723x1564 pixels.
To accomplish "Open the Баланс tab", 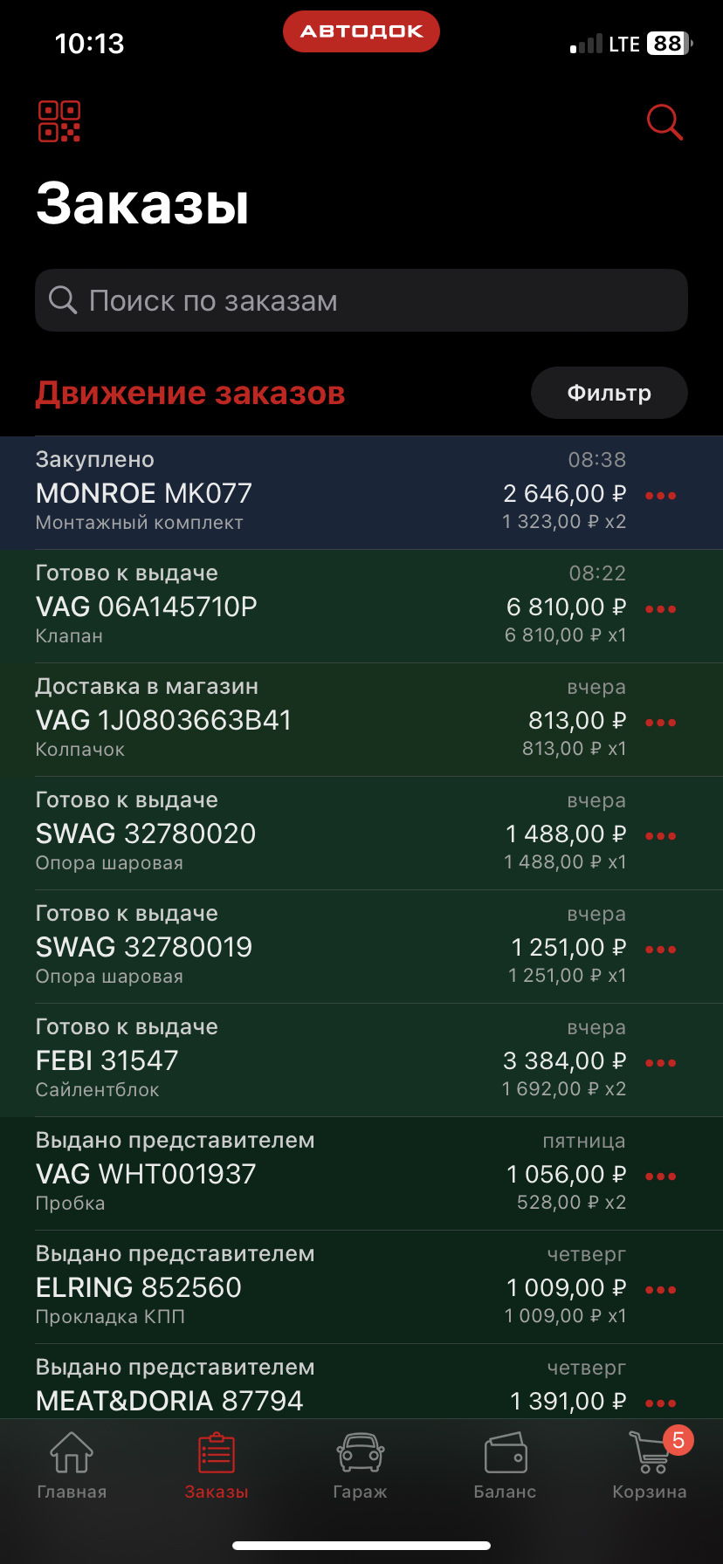I will [x=505, y=1463].
